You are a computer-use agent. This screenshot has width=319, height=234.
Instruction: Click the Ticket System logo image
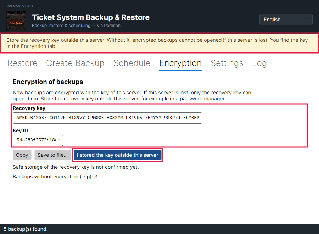16,21
